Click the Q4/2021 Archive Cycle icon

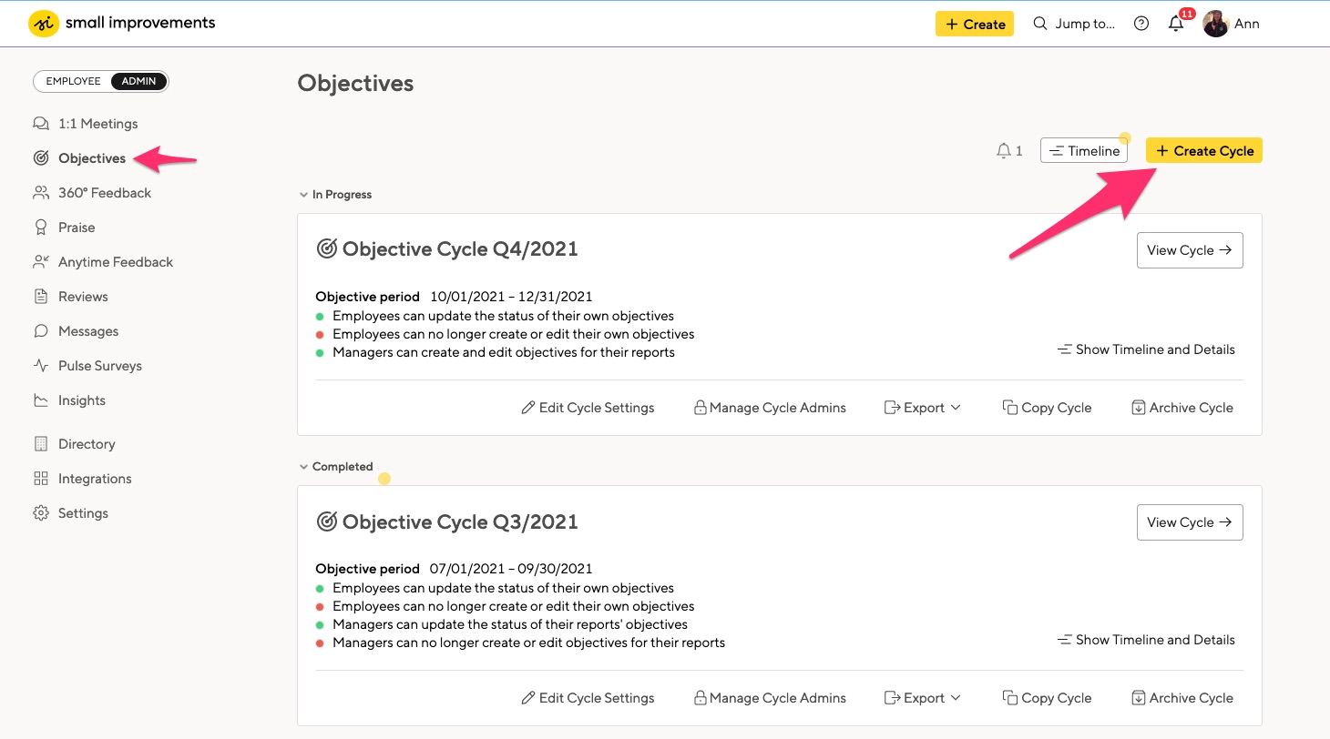[x=1138, y=408]
